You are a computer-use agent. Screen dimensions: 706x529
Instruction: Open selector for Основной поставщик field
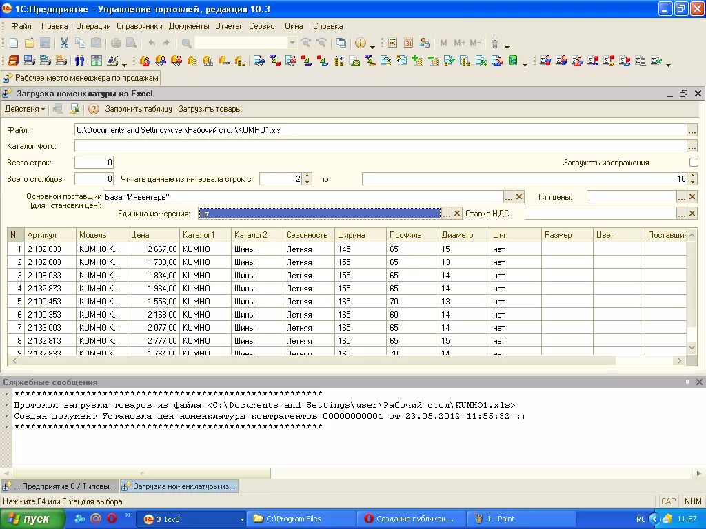pyautogui.click(x=508, y=196)
